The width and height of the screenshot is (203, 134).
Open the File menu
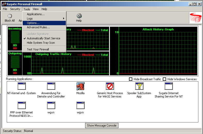[x=5, y=9]
